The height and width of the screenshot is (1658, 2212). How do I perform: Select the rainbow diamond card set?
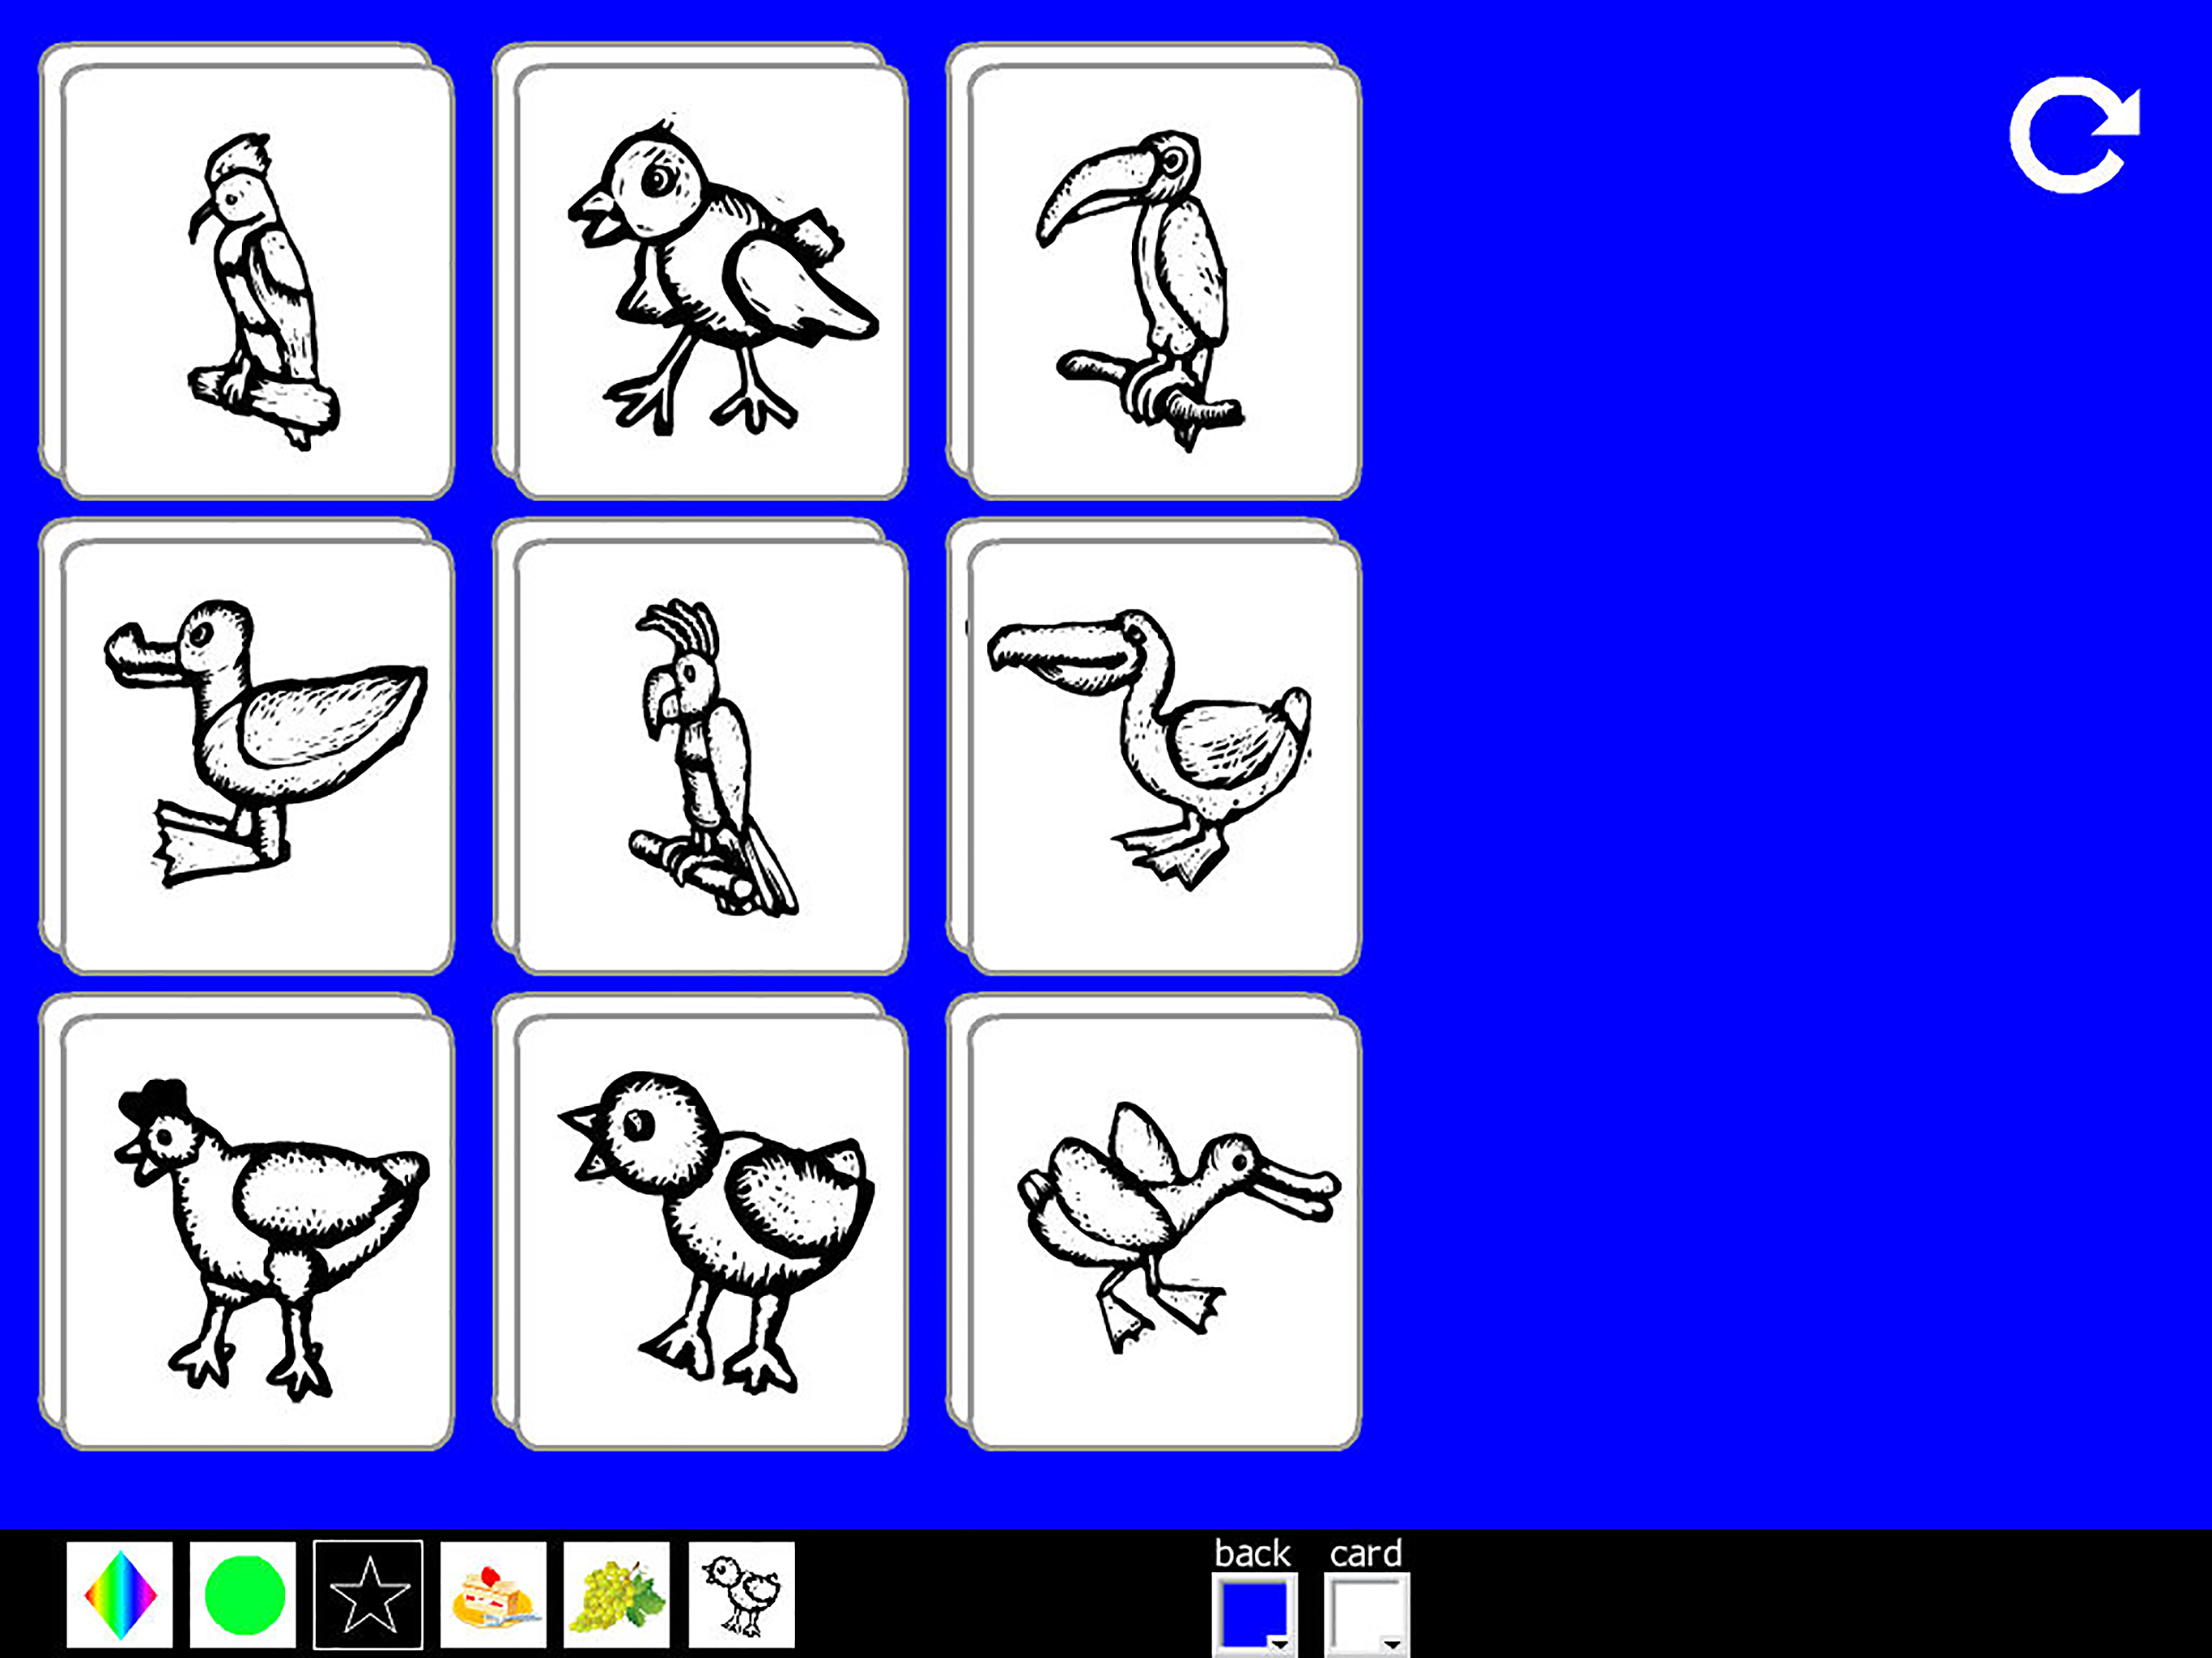pyautogui.click(x=120, y=1594)
